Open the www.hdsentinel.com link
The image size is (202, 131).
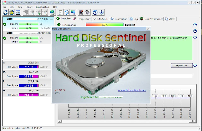click(132, 90)
